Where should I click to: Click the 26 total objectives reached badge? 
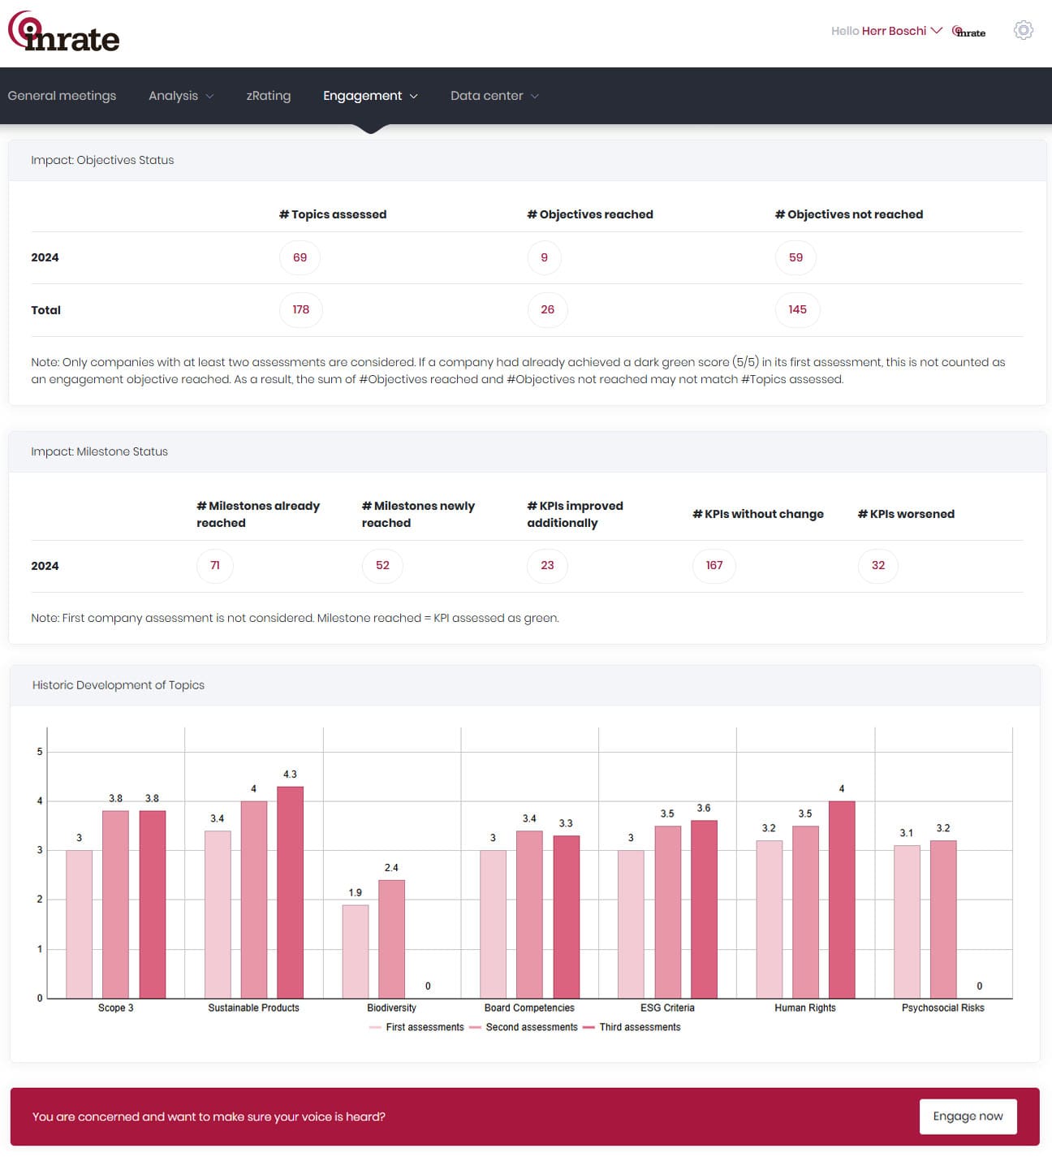[x=548, y=309]
